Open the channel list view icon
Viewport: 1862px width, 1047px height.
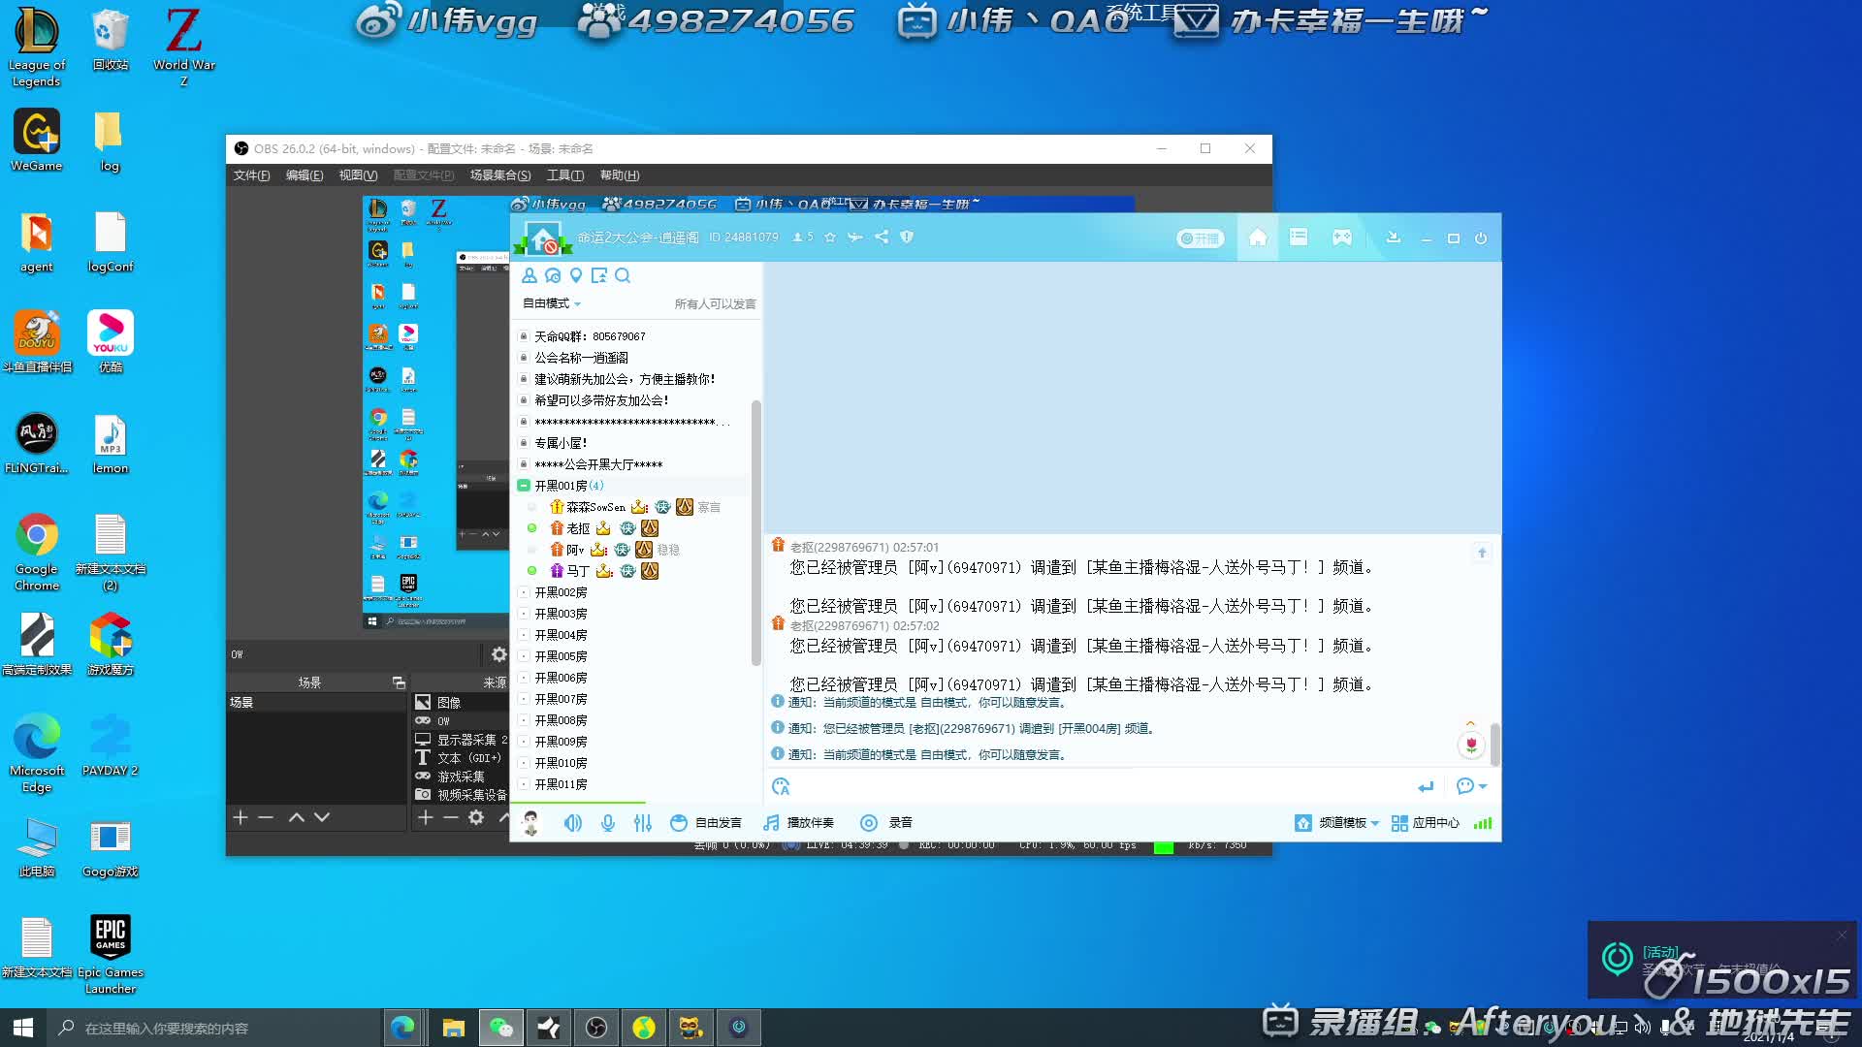pyautogui.click(x=1299, y=238)
